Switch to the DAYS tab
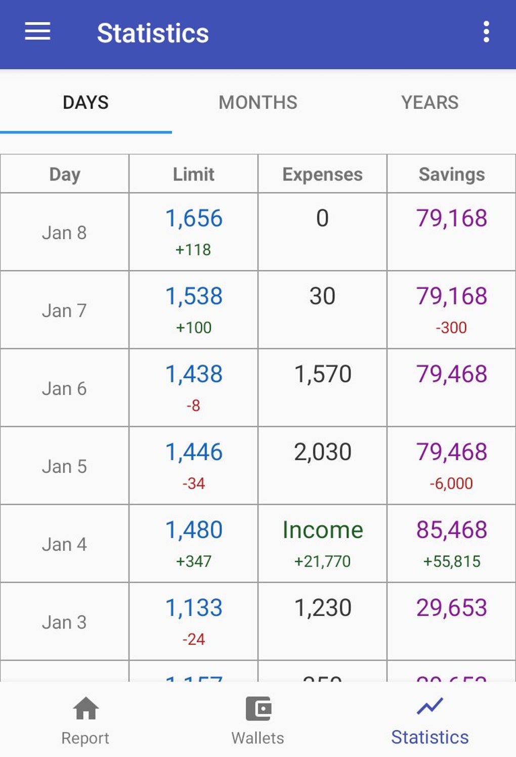Viewport: 516px width, 757px height. tap(85, 103)
